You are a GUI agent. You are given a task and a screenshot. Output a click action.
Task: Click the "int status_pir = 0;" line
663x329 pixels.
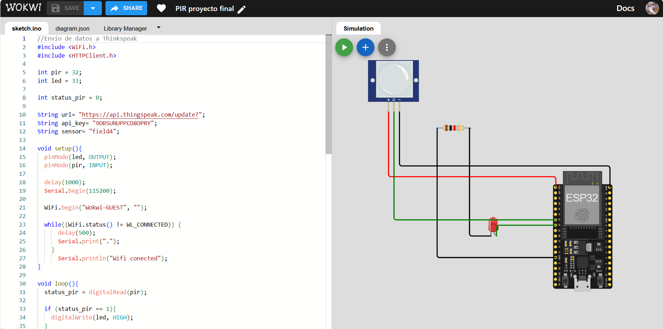coord(70,97)
